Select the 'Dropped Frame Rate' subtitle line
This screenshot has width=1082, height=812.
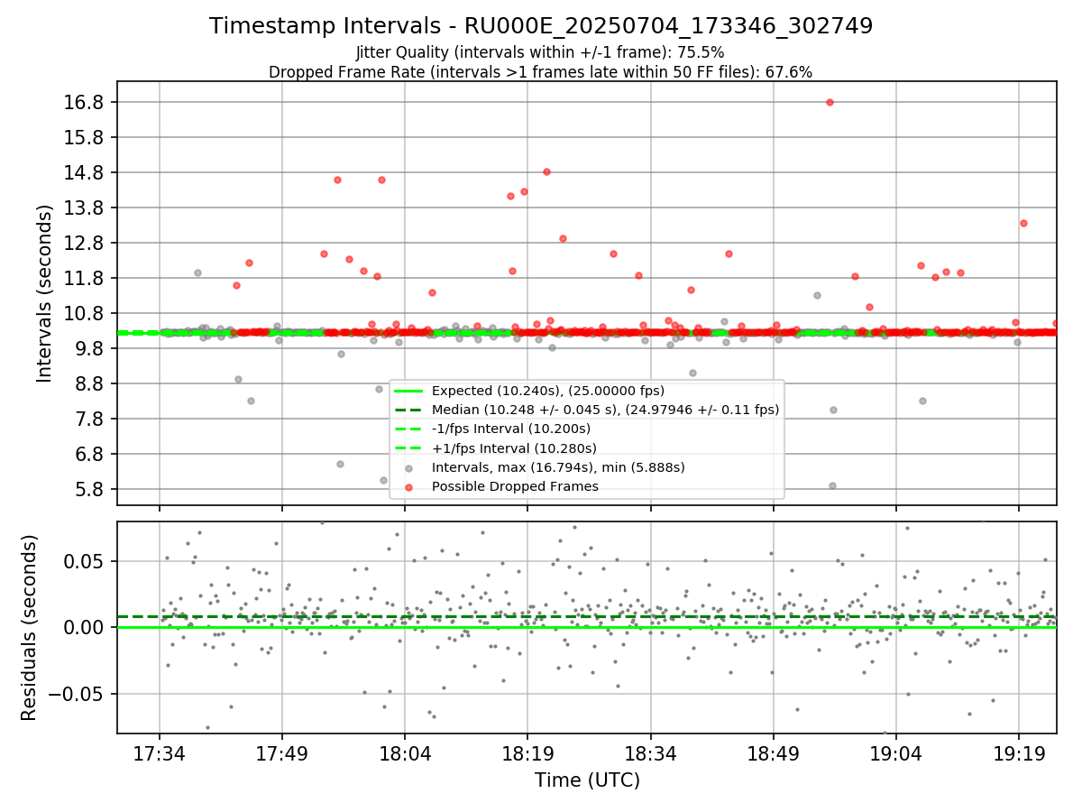click(x=541, y=72)
